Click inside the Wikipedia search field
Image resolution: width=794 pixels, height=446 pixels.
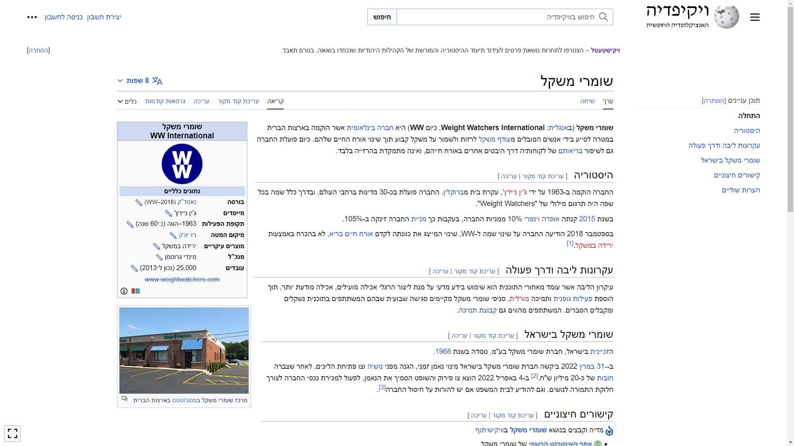[x=505, y=17]
